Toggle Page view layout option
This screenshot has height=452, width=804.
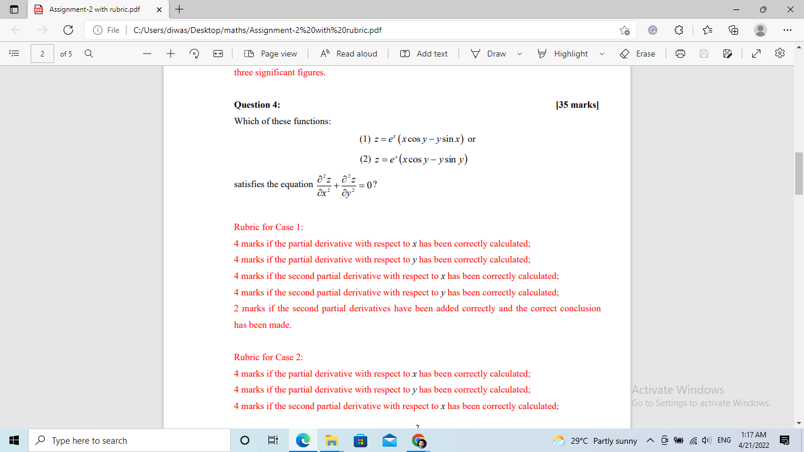270,53
